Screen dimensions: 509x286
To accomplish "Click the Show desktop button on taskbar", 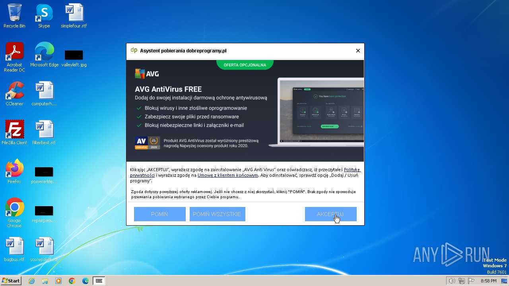I will click(505, 281).
